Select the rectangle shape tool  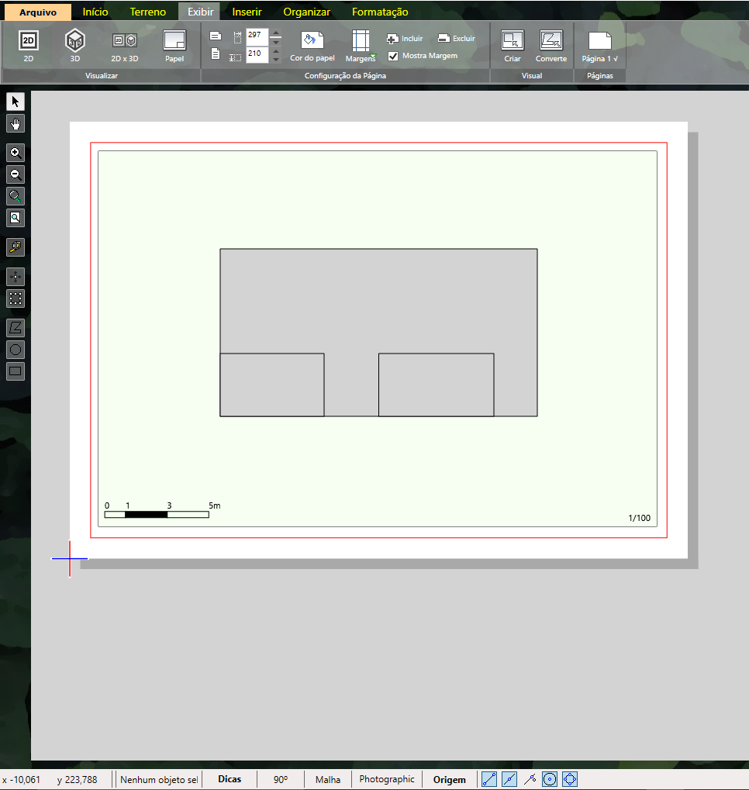pyautogui.click(x=16, y=371)
